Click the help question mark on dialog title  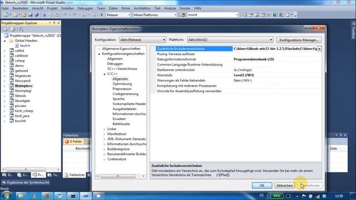pyautogui.click(x=308, y=28)
